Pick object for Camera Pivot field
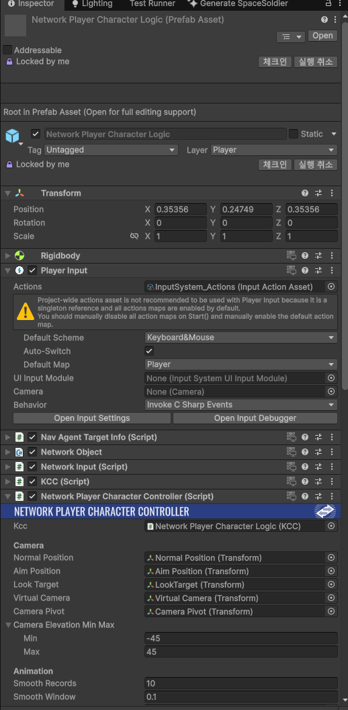The height and width of the screenshot is (710, 348). (x=331, y=612)
